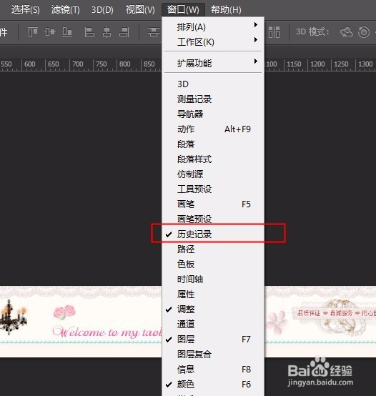Click align vertical centers icon
This screenshot has height=396, width=376.
tap(50, 32)
